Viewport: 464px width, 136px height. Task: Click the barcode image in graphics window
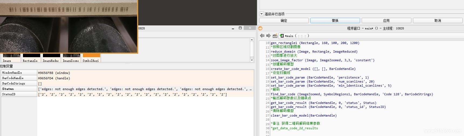(x=69, y=26)
